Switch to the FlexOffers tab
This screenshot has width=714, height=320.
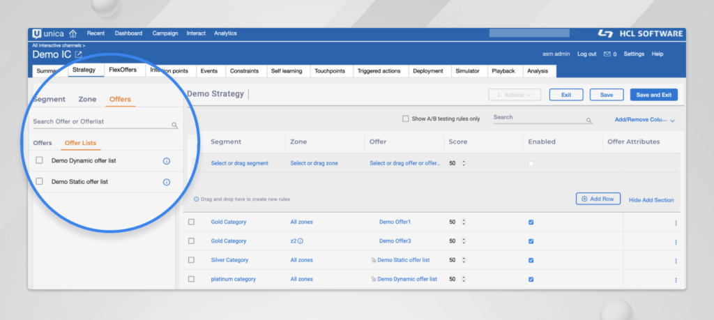click(x=123, y=70)
